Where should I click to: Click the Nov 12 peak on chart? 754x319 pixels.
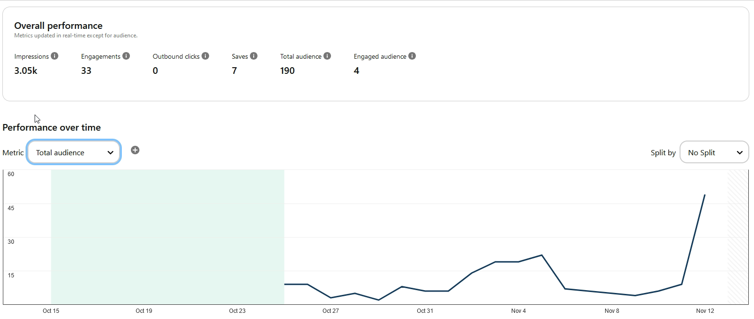pyautogui.click(x=705, y=195)
